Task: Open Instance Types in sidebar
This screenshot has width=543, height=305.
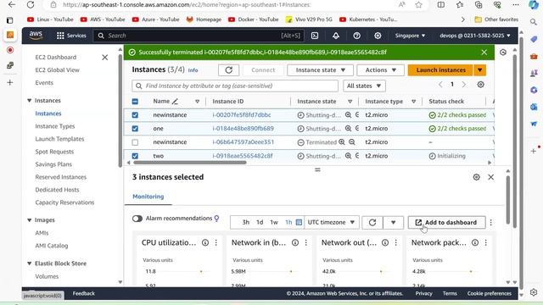Action: click(54, 126)
